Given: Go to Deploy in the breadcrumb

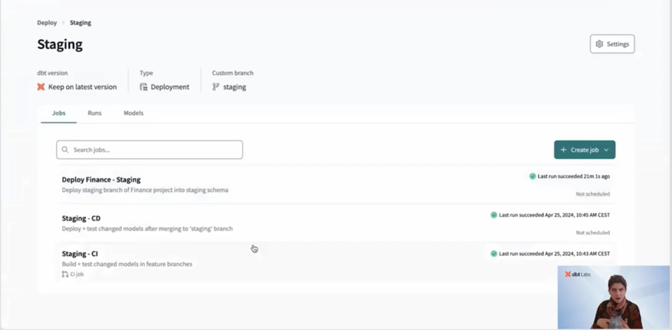Looking at the screenshot, I should (x=47, y=23).
